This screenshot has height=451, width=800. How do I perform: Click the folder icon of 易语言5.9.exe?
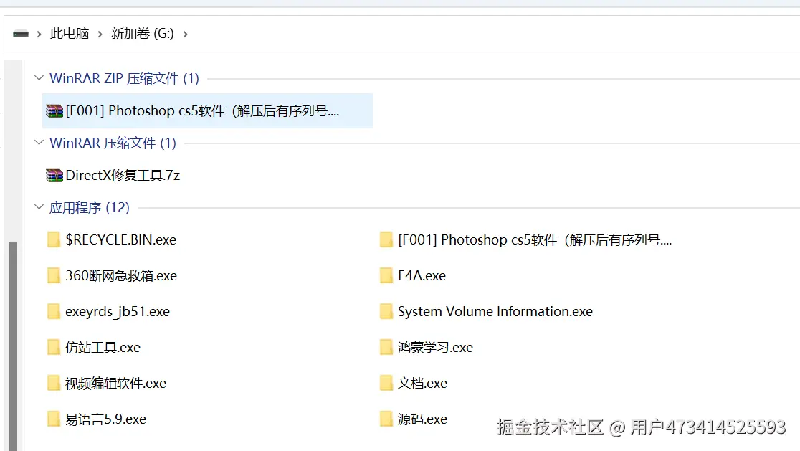pyautogui.click(x=54, y=419)
